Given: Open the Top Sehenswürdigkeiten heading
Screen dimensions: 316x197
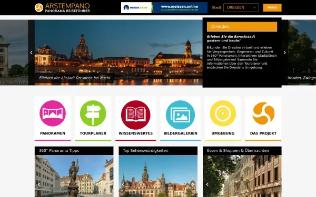Looking at the screenshot, I should point(158,151).
